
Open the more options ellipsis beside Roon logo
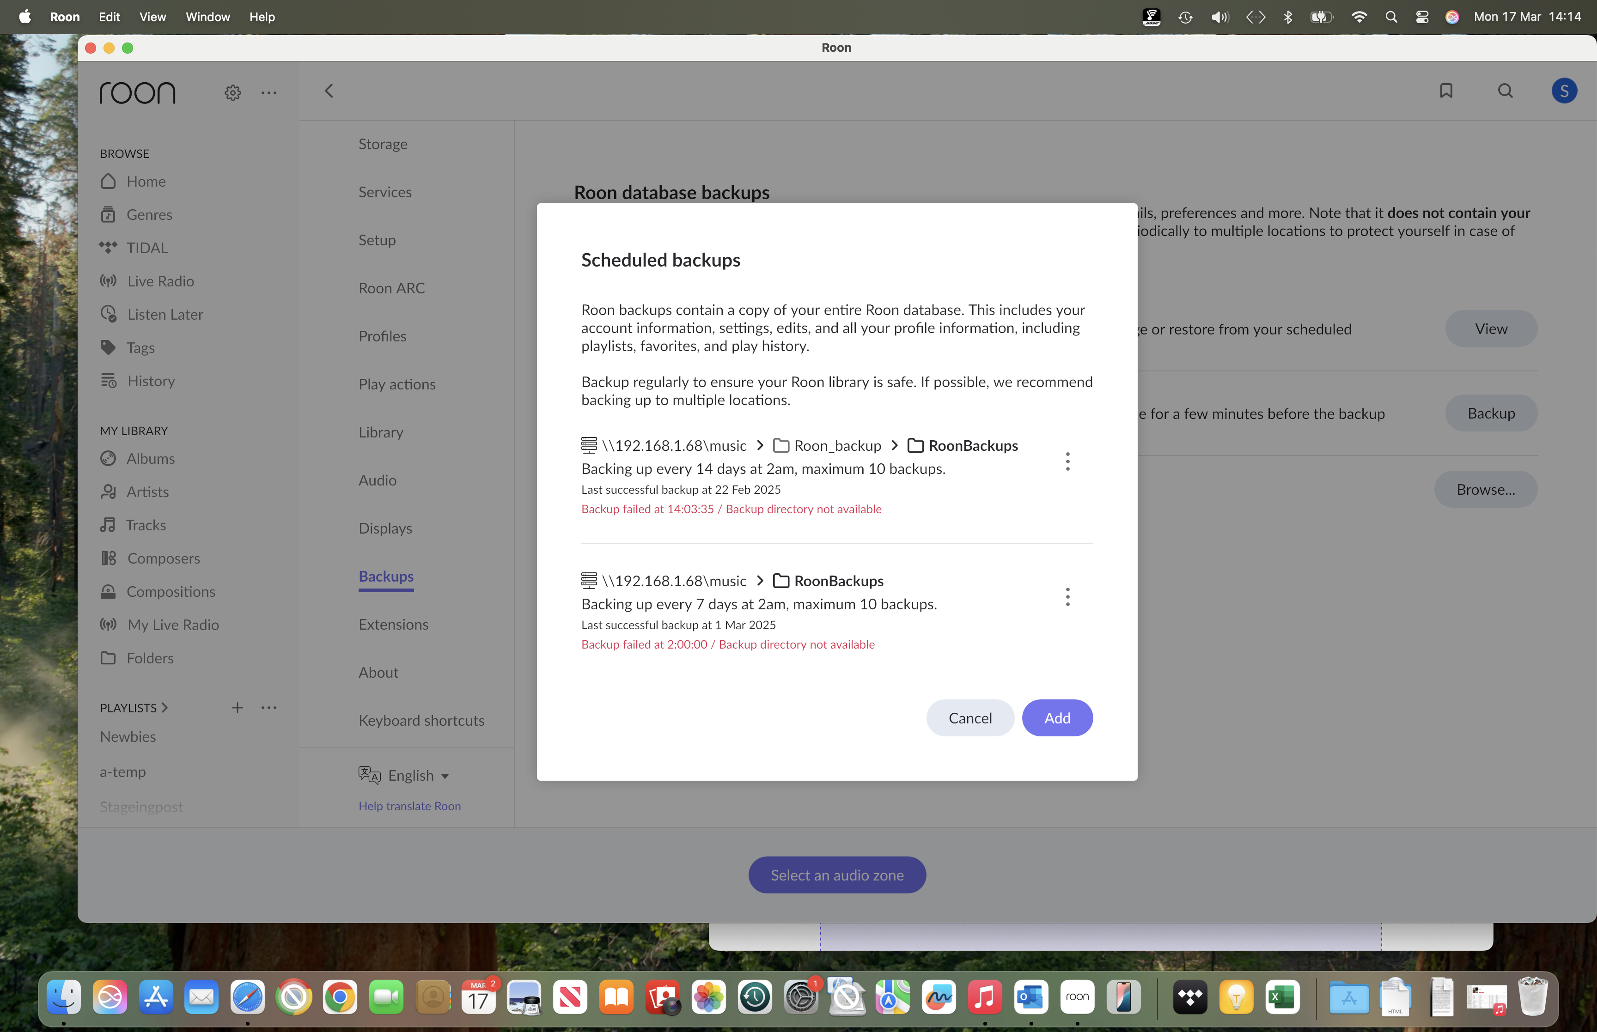pyautogui.click(x=269, y=92)
